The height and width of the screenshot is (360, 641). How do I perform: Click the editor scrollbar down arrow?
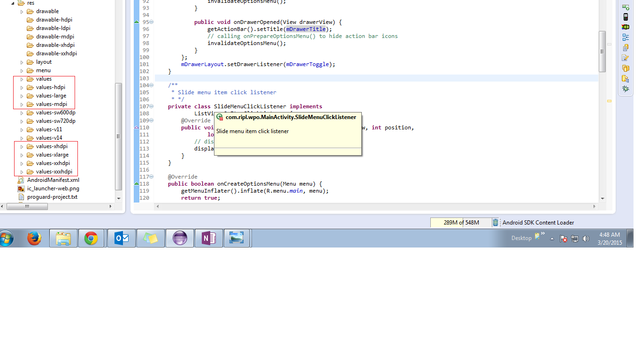click(602, 199)
